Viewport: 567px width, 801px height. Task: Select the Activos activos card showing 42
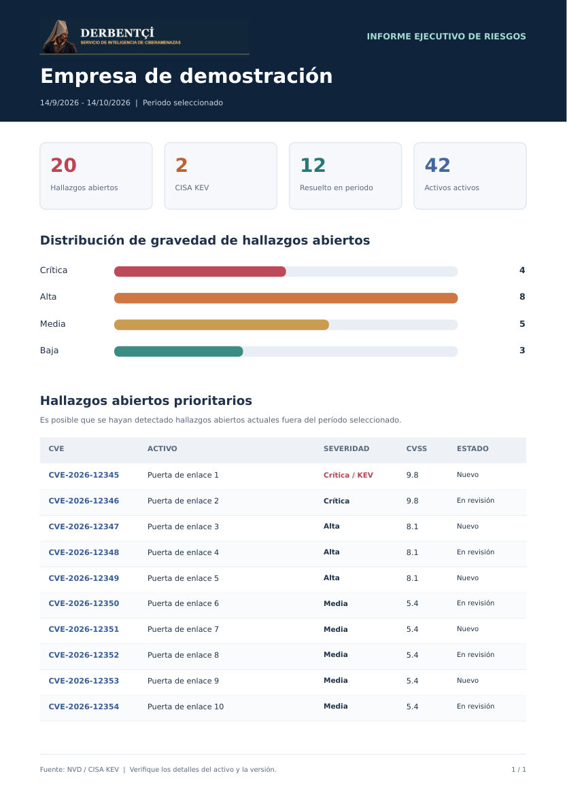tap(470, 176)
